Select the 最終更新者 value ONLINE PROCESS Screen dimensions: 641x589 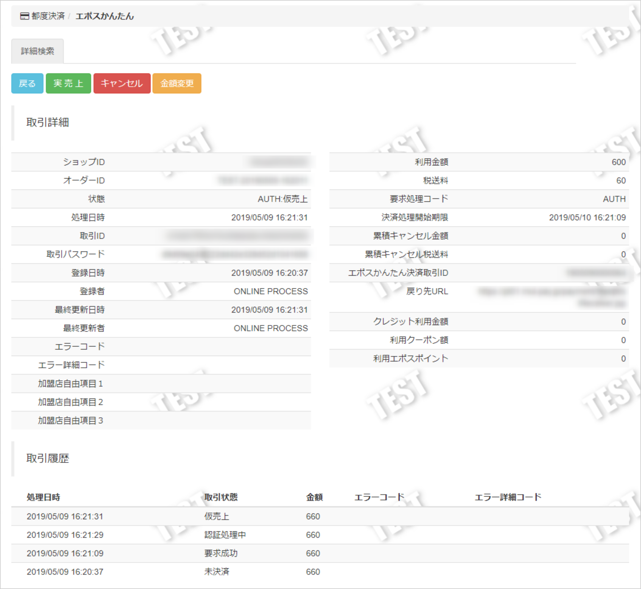pyautogui.click(x=271, y=328)
